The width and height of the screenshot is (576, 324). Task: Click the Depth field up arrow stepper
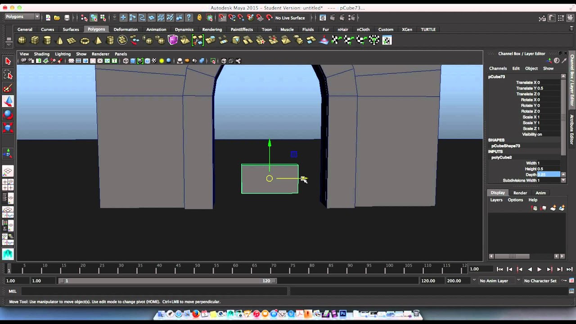pos(563,175)
